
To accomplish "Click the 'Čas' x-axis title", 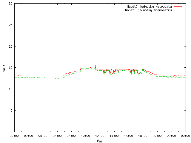I will tap(100, 141).
